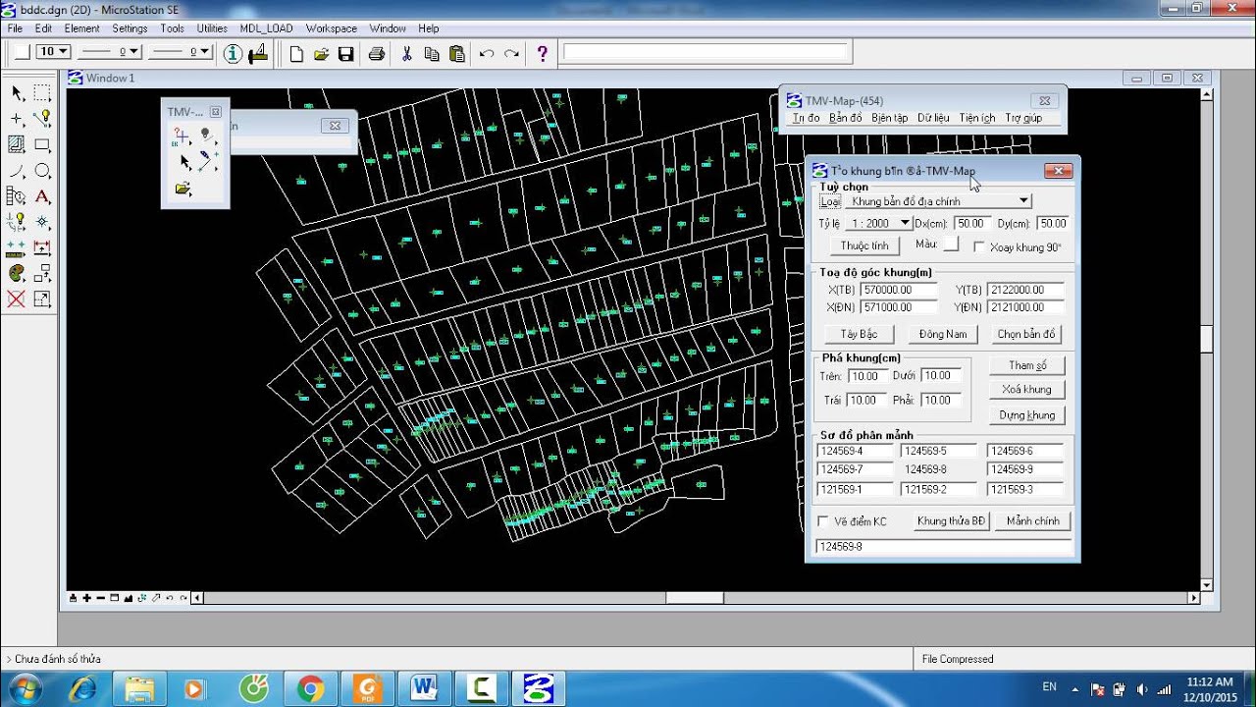Click the 'Tây Bắc' button

[x=860, y=335]
